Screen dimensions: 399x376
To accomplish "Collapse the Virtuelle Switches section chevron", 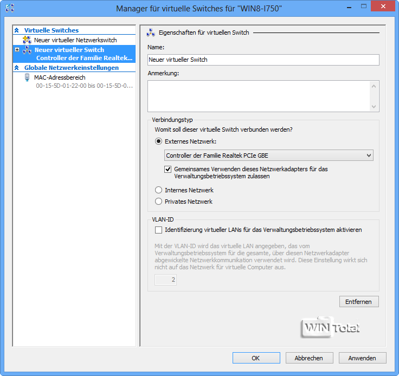I will (17, 30).
